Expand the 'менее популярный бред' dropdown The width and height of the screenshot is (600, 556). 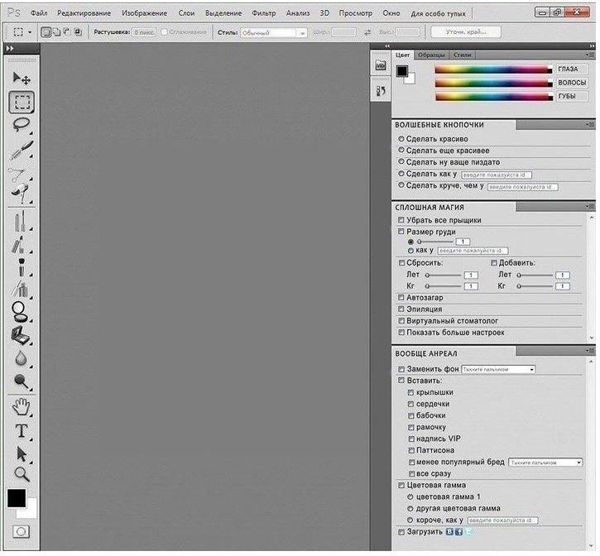[x=545, y=462]
